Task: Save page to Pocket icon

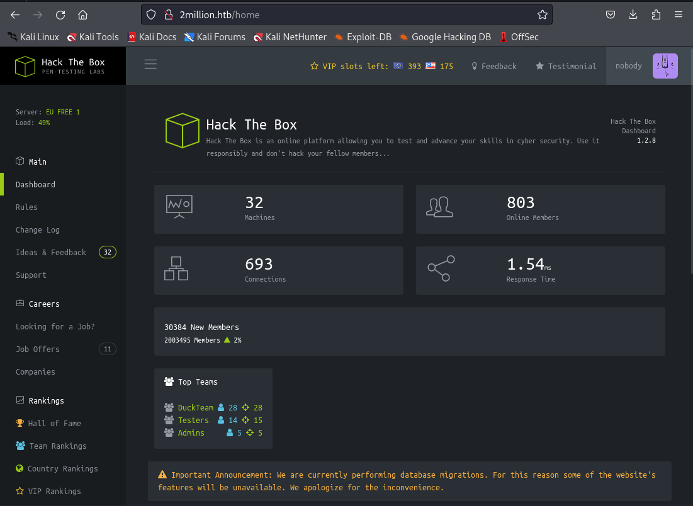Action: (611, 14)
